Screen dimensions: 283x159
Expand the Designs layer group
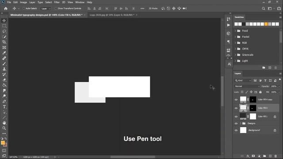241,124
